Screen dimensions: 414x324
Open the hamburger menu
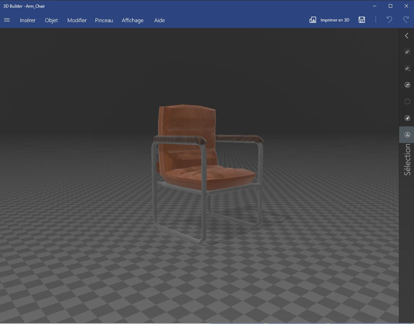point(7,20)
